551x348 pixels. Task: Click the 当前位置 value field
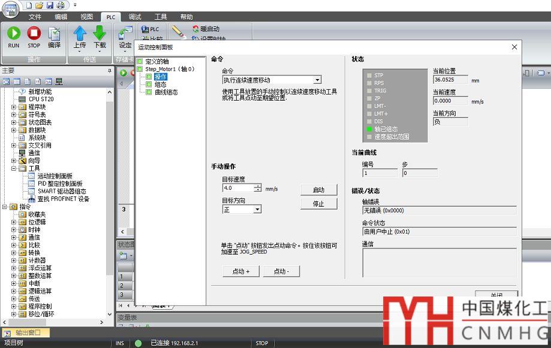(450, 80)
